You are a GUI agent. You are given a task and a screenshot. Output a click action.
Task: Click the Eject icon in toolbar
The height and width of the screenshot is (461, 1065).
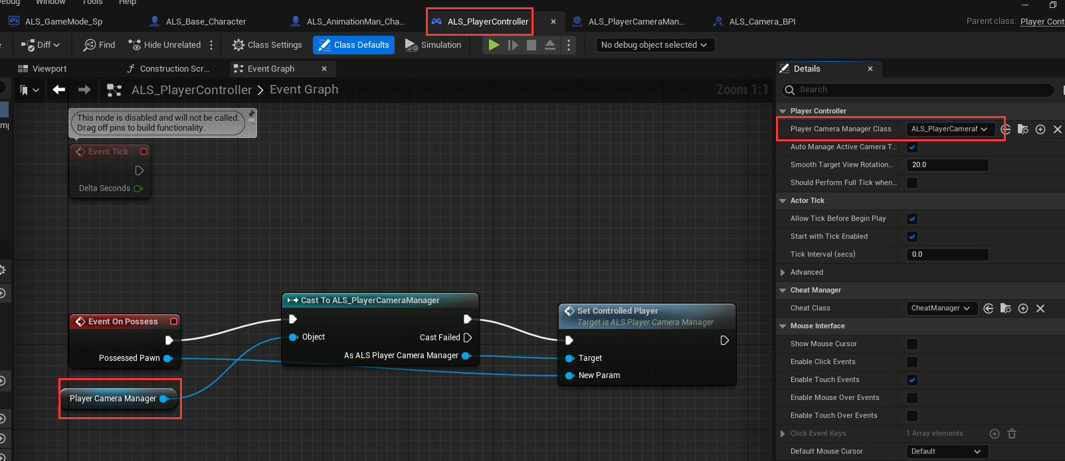click(x=550, y=45)
